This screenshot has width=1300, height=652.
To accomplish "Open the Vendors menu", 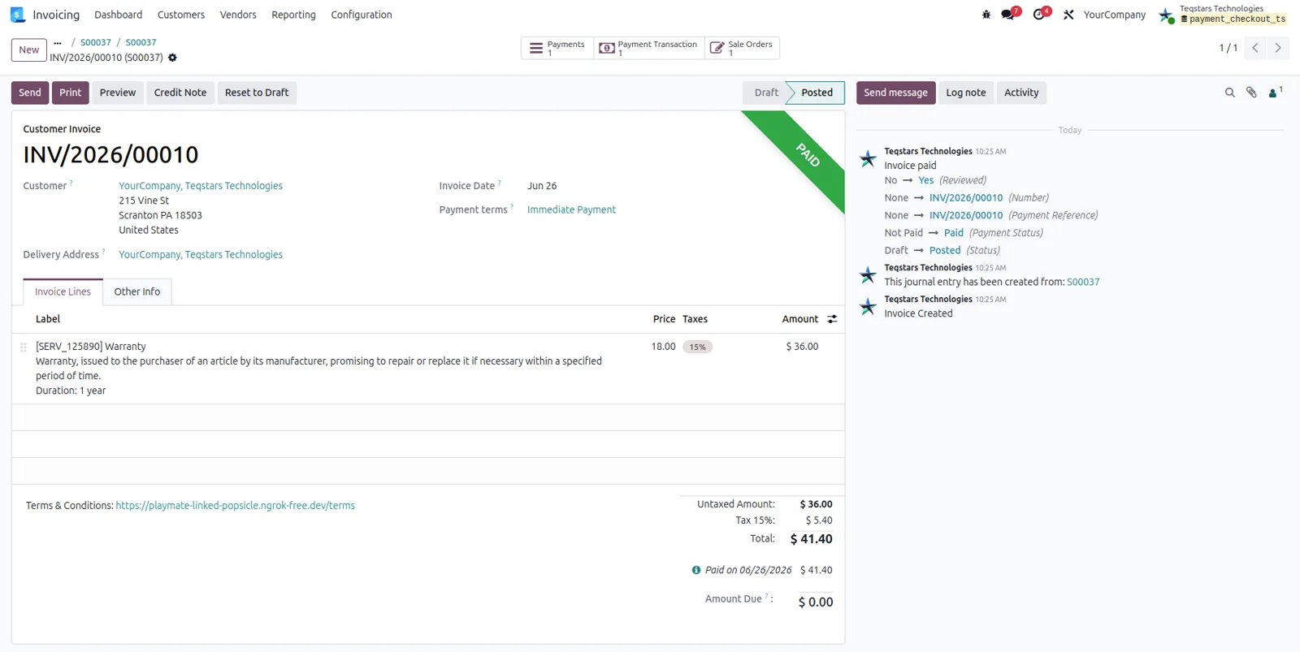I will pyautogui.click(x=238, y=15).
